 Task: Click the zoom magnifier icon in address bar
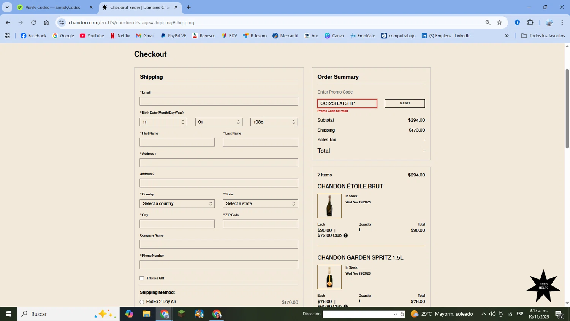point(488,22)
